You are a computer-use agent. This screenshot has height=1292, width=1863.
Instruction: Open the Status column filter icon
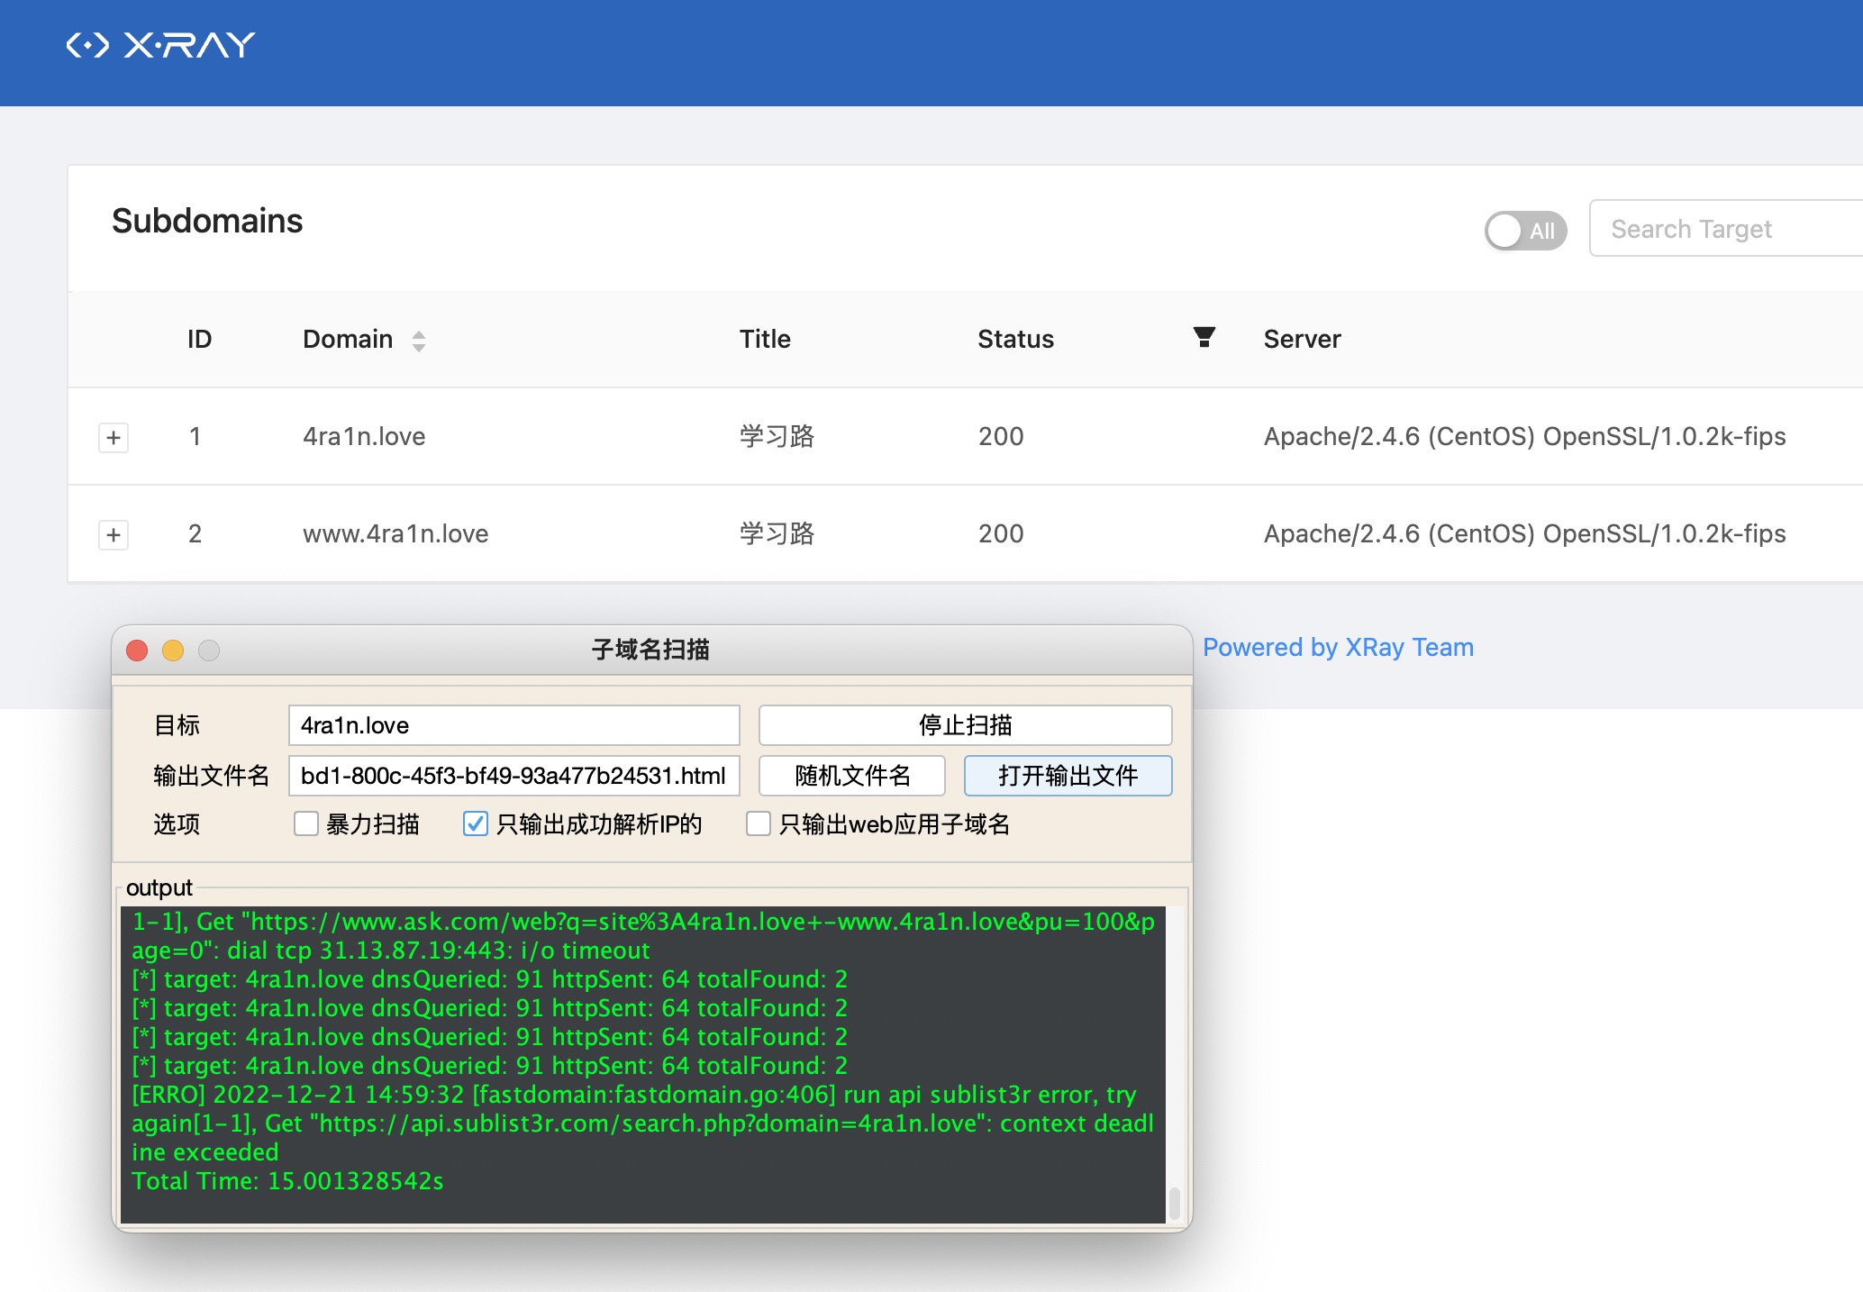click(x=1204, y=338)
